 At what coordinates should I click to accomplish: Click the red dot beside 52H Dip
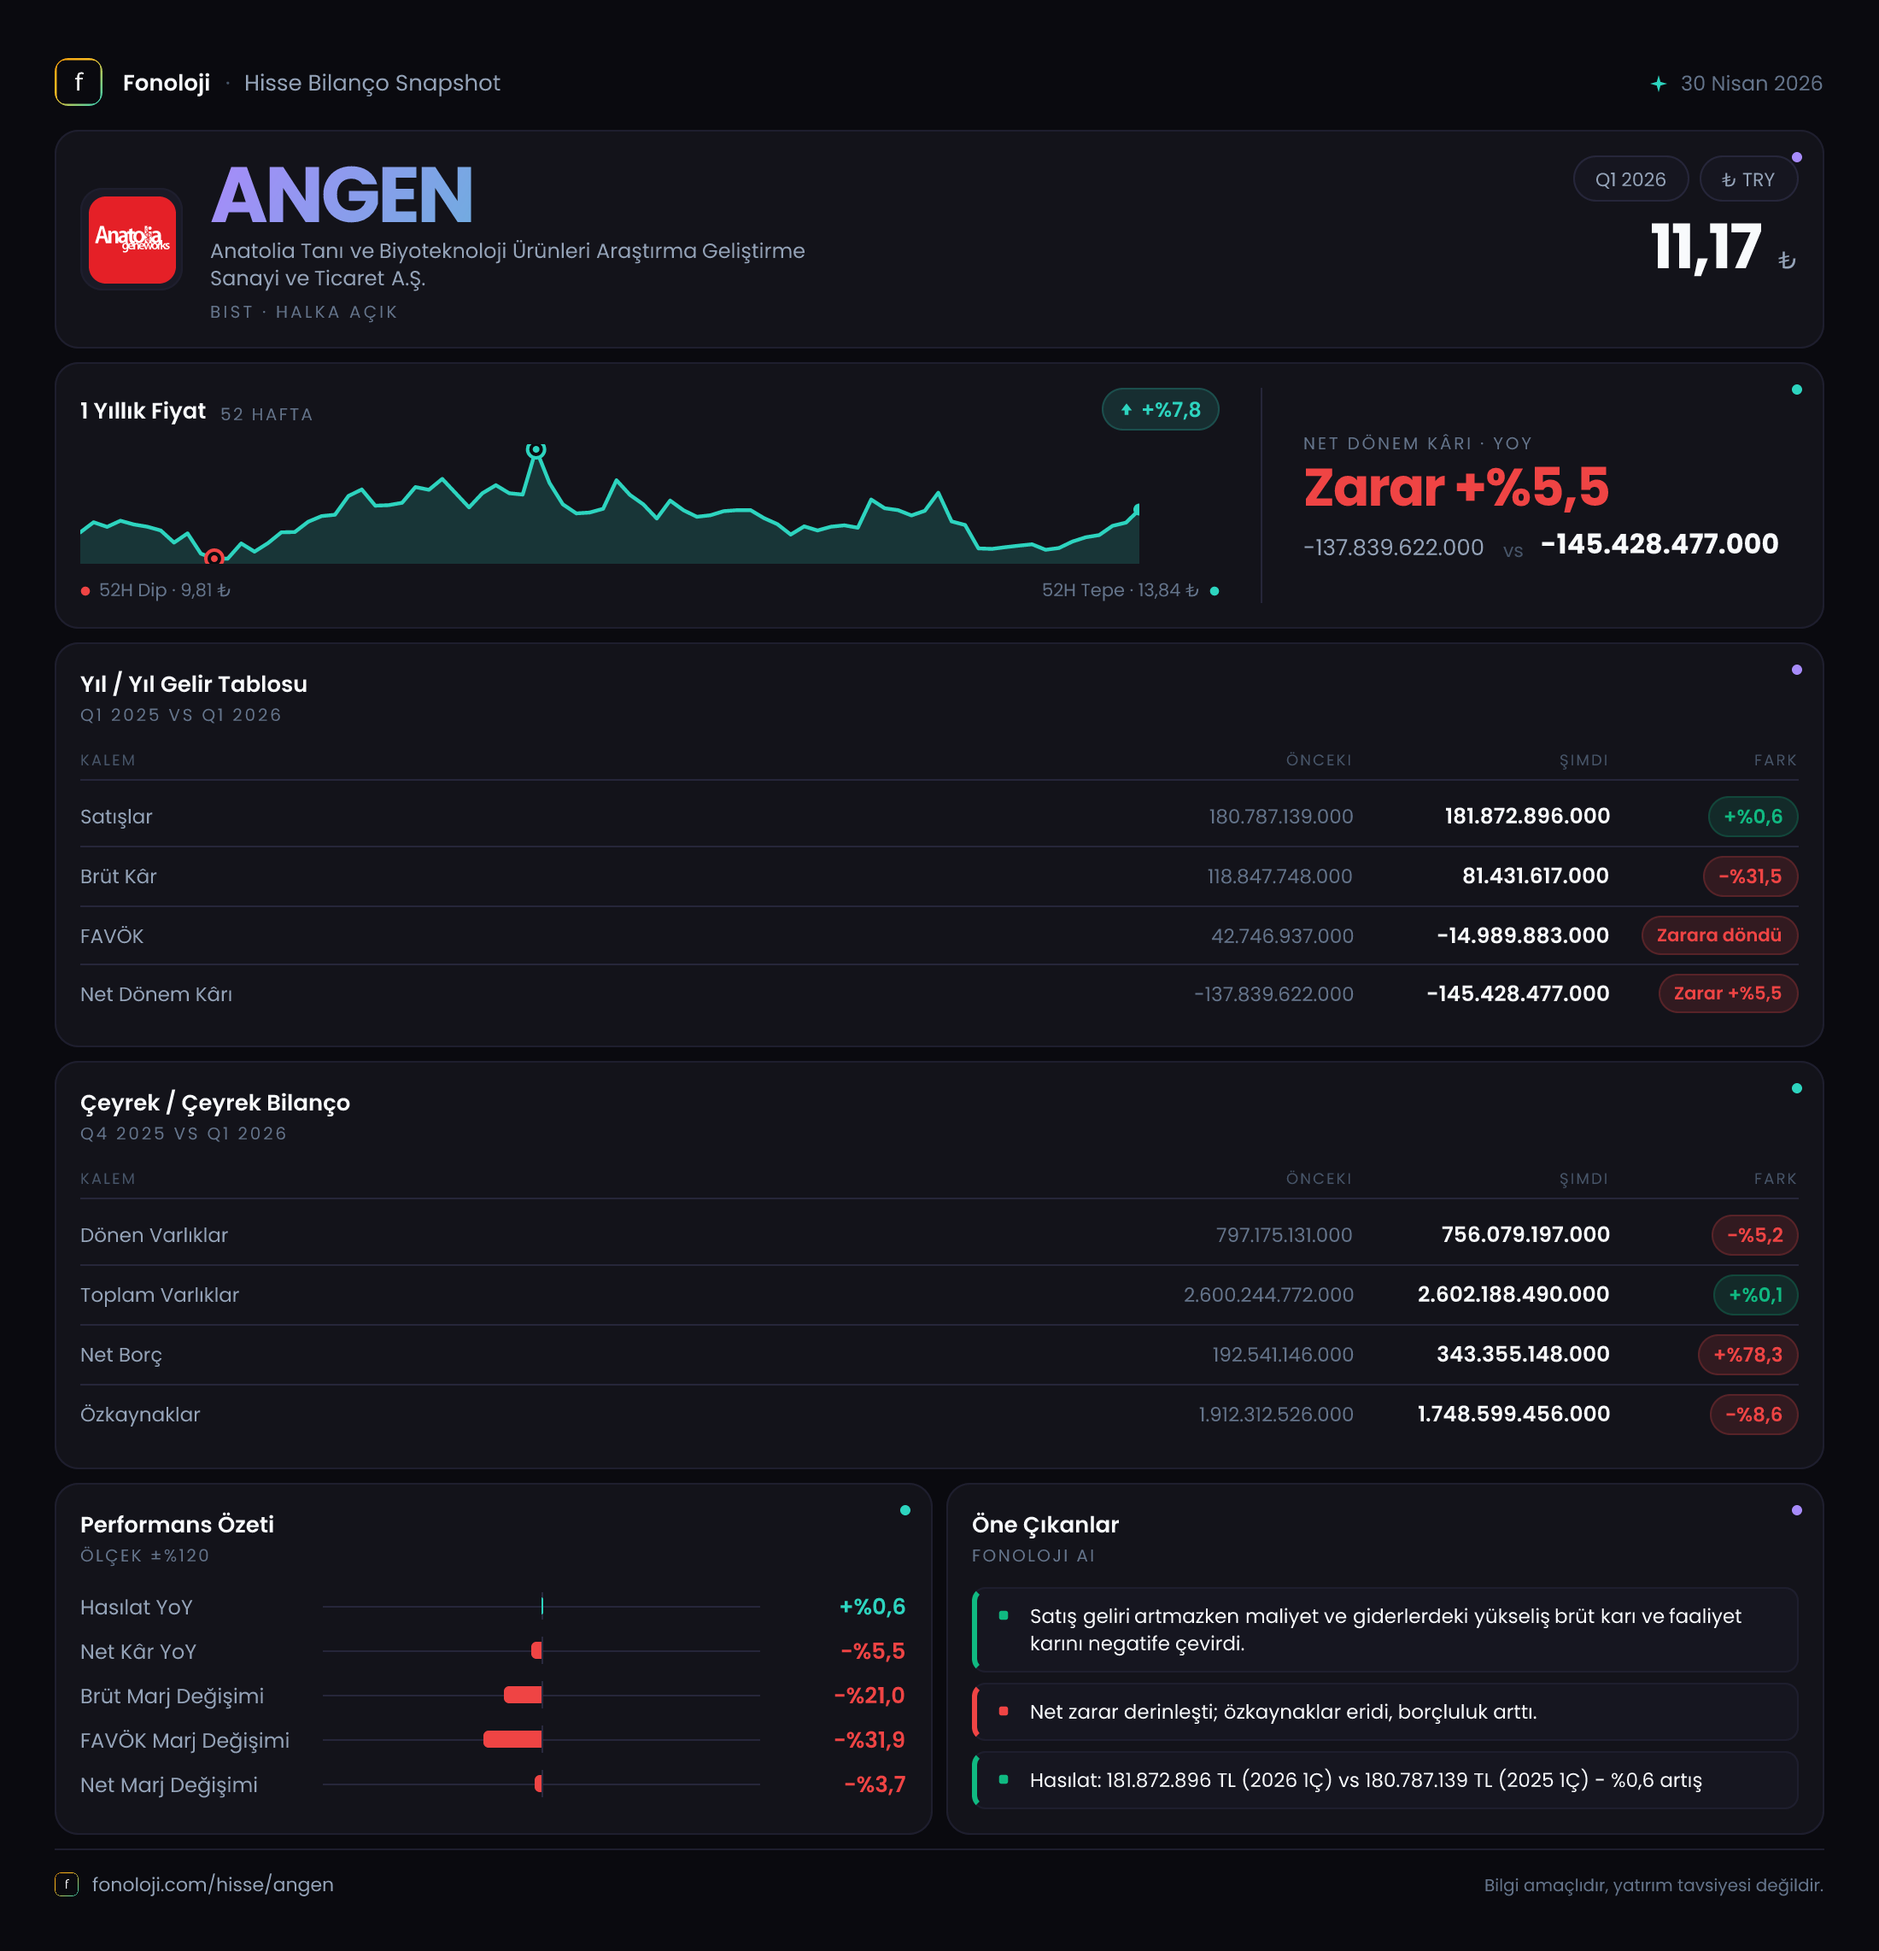[x=85, y=591]
